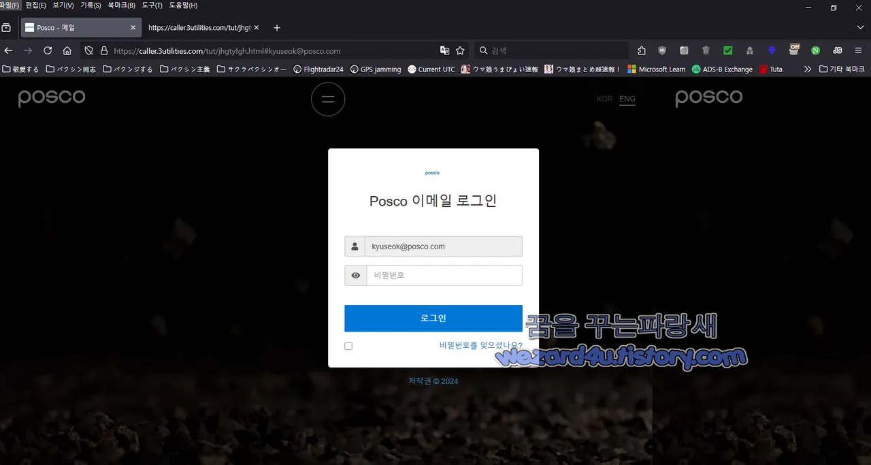Screen dimensions: 871x465
Task: Click the gray square extension icon
Action: pos(684,50)
